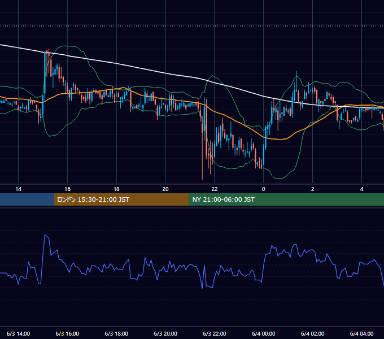Click the 16 hour label on price chart axis
The width and height of the screenshot is (384, 339).
67,189
